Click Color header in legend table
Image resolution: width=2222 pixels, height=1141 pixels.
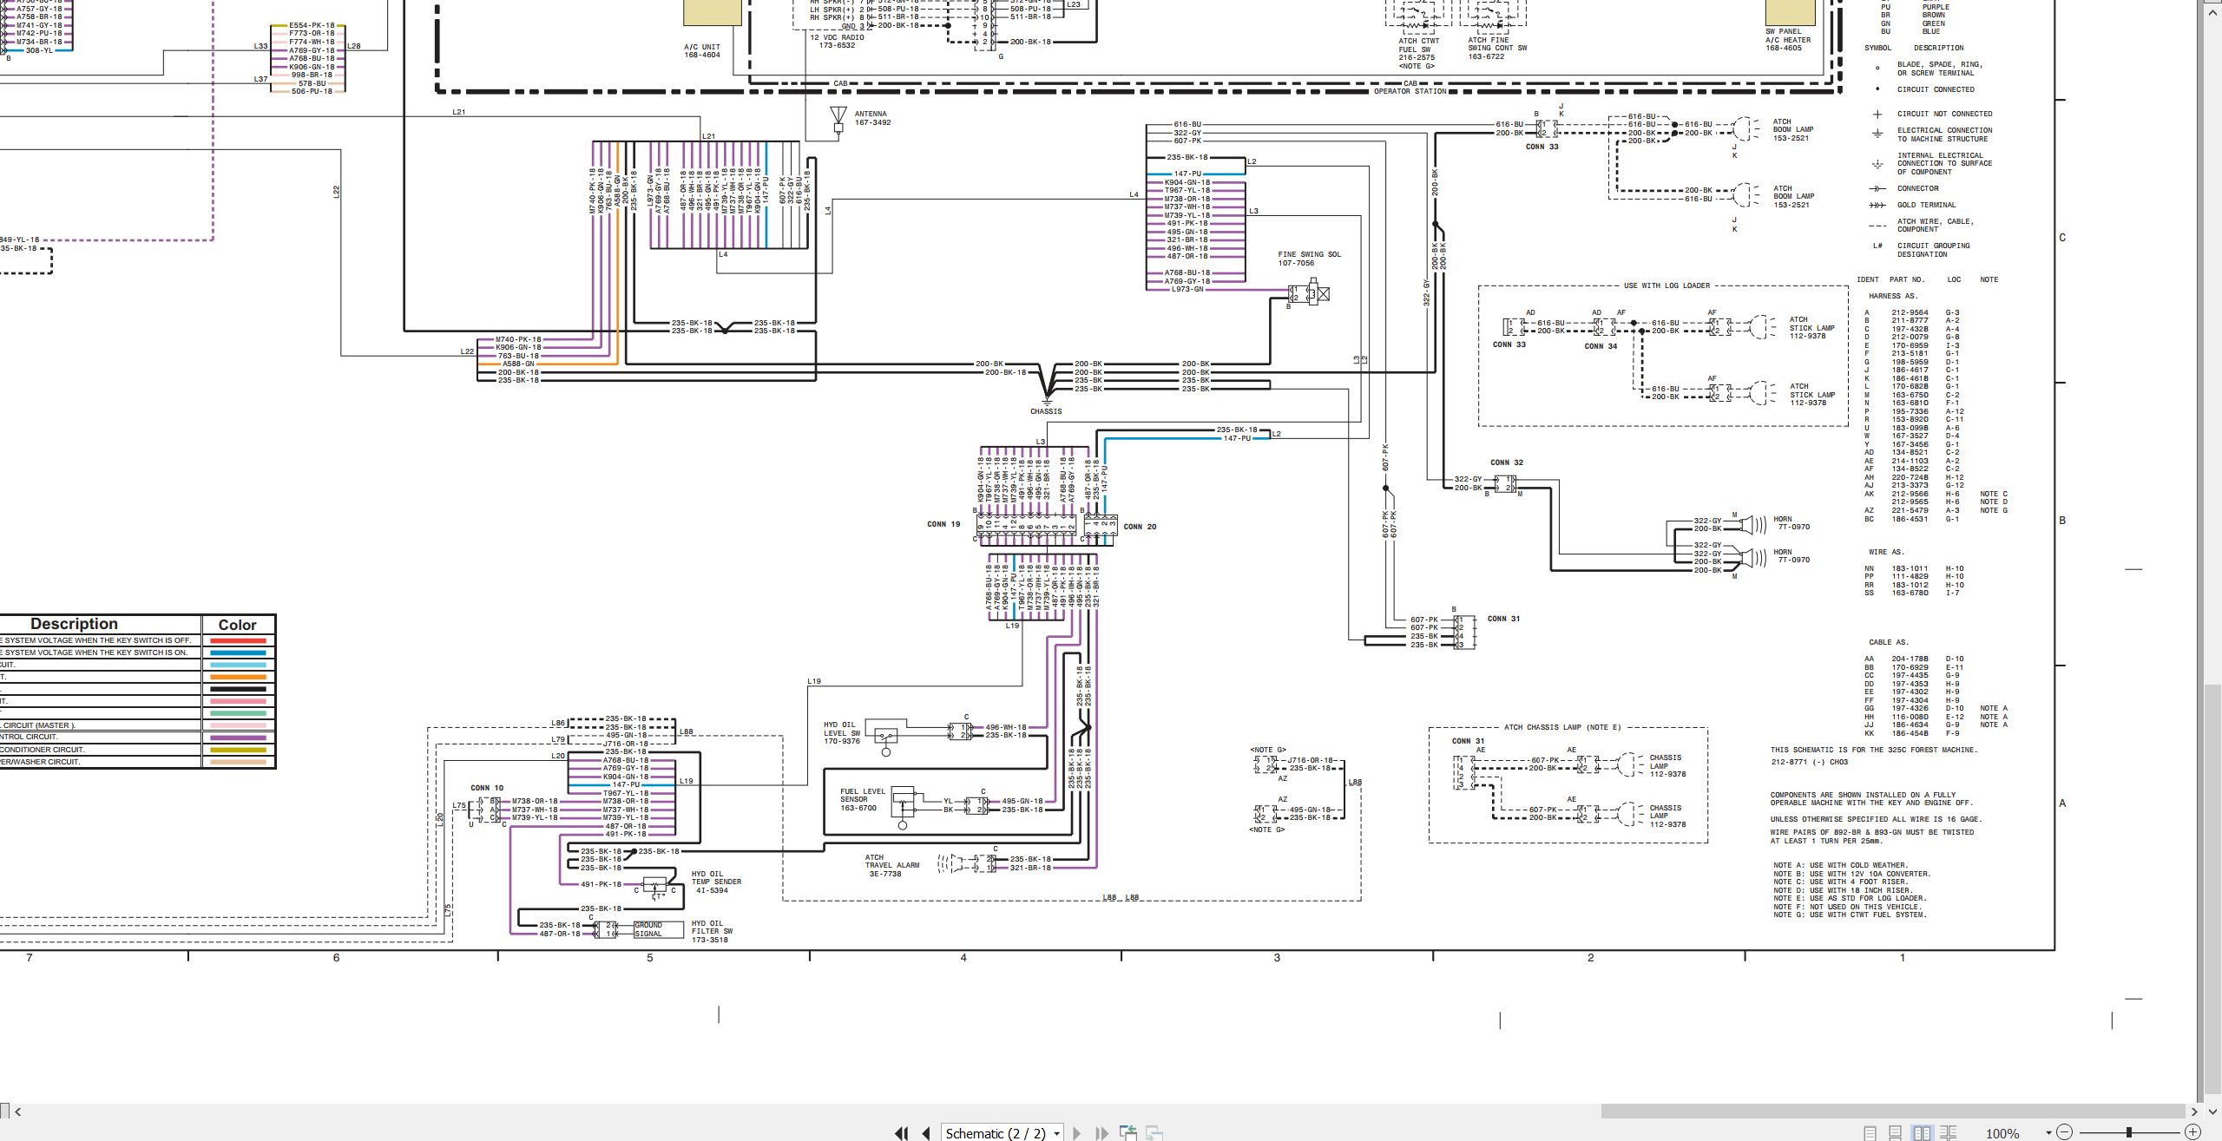[238, 625]
